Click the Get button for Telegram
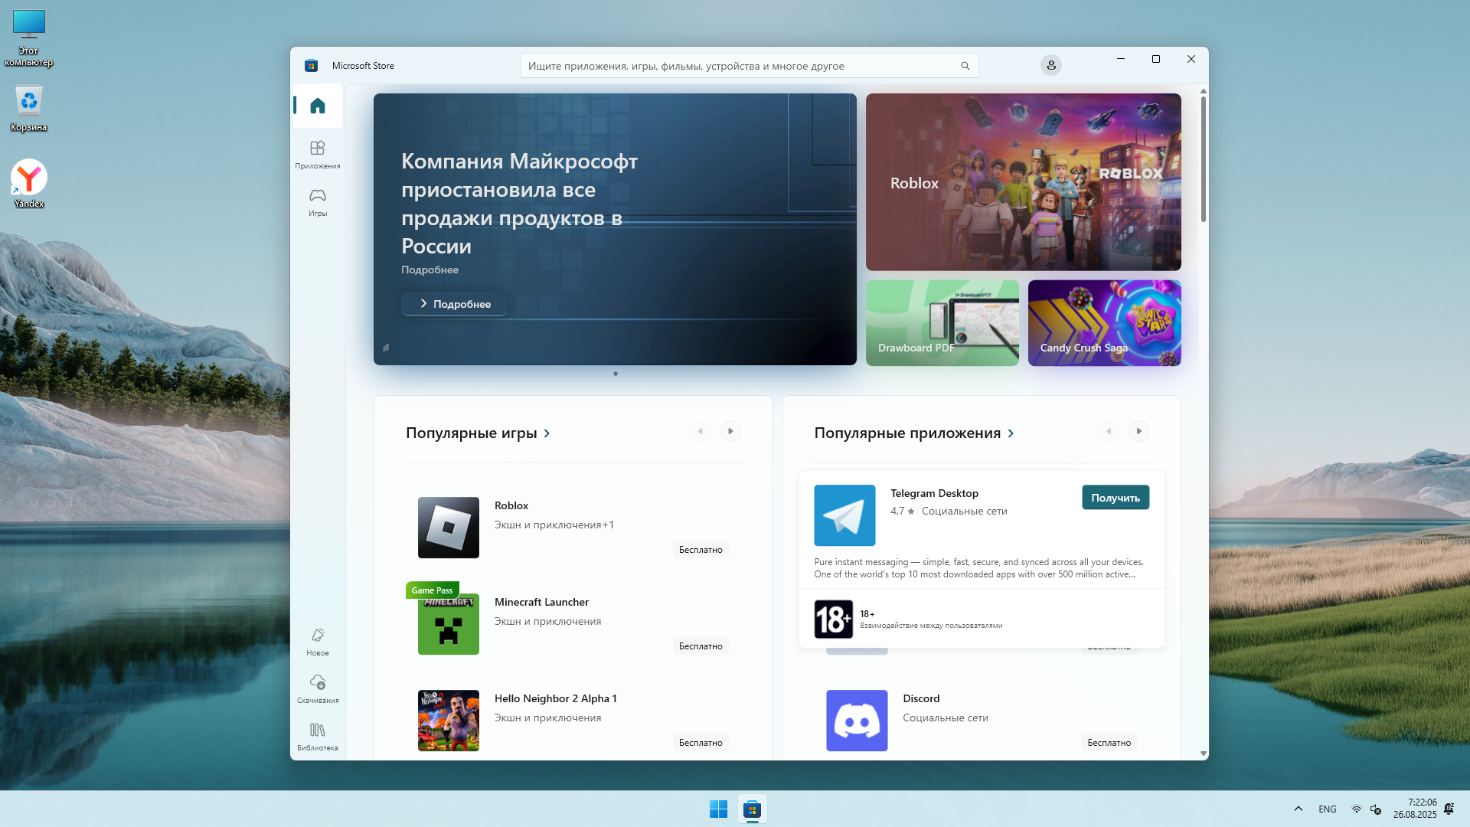Screen dimensions: 1470x827 pyautogui.click(x=1115, y=498)
